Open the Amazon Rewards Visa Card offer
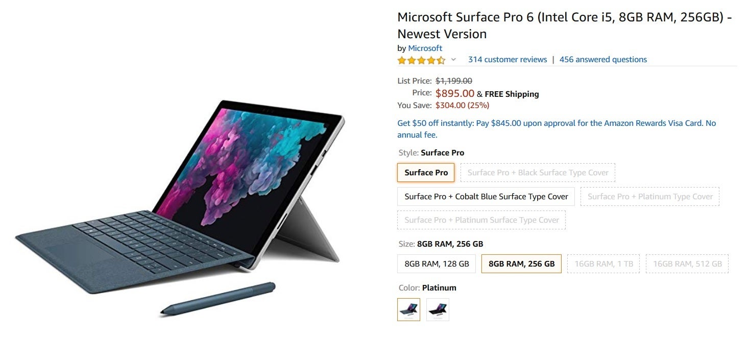Viewport: 749px width, 342px height. (557, 129)
